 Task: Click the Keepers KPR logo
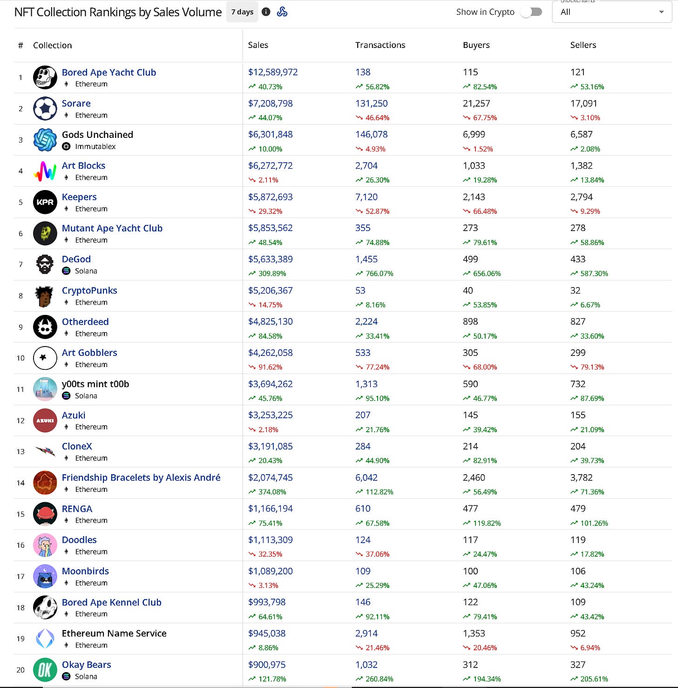(45, 202)
